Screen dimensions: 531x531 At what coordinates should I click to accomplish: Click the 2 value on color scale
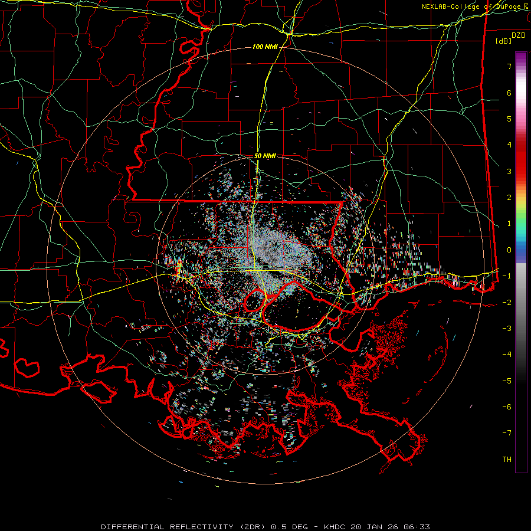tap(509, 198)
